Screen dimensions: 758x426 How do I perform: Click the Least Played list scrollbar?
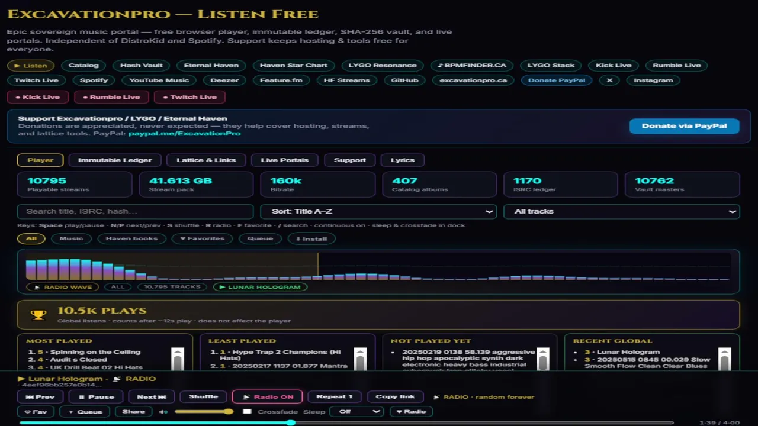tap(360, 359)
